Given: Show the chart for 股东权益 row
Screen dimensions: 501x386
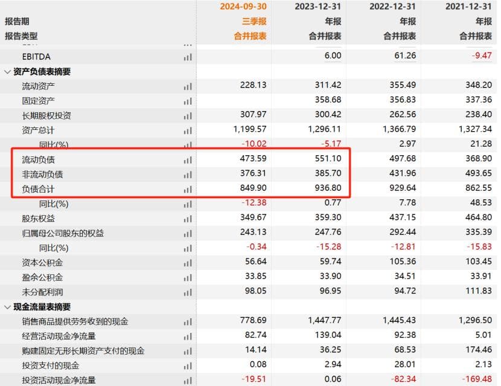Looking at the screenshot, I should [188, 219].
